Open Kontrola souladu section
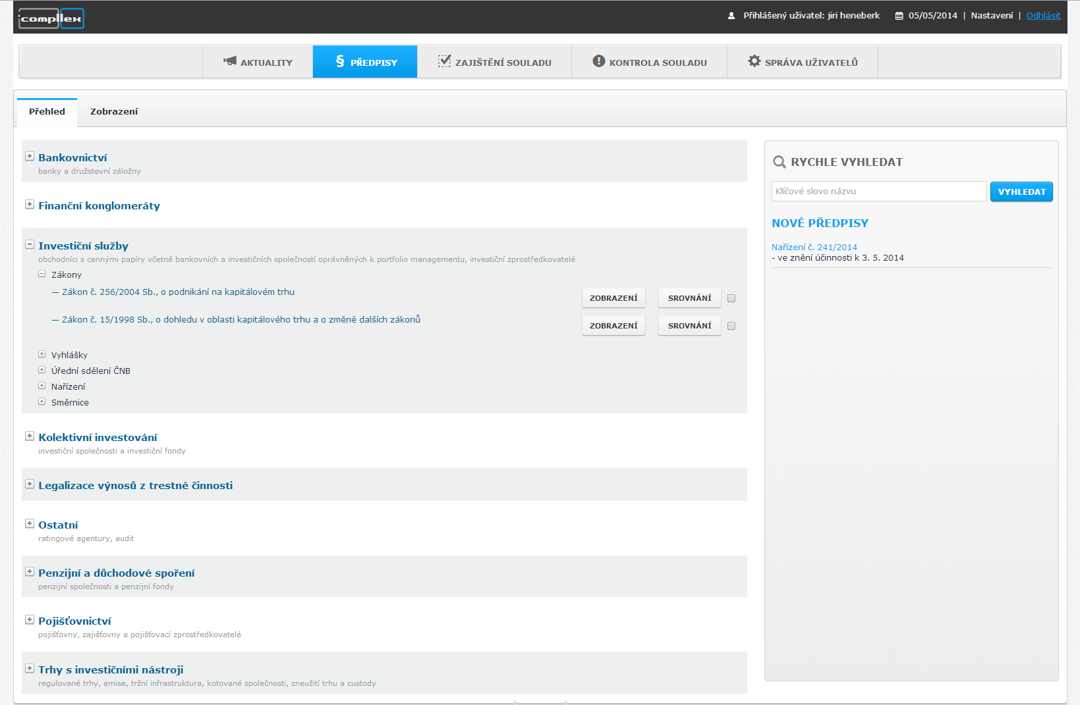 [649, 62]
